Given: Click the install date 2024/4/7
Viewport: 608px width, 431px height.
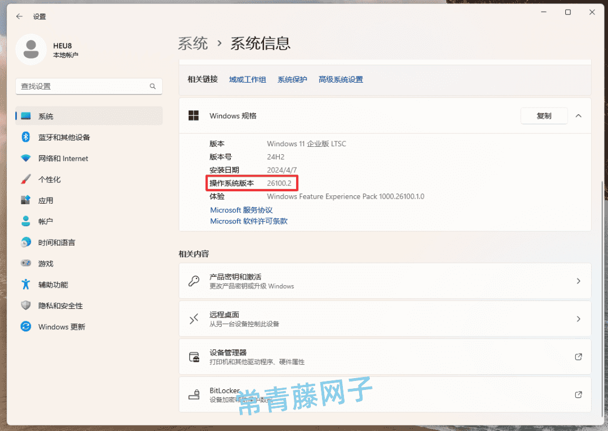Looking at the screenshot, I should point(282,170).
